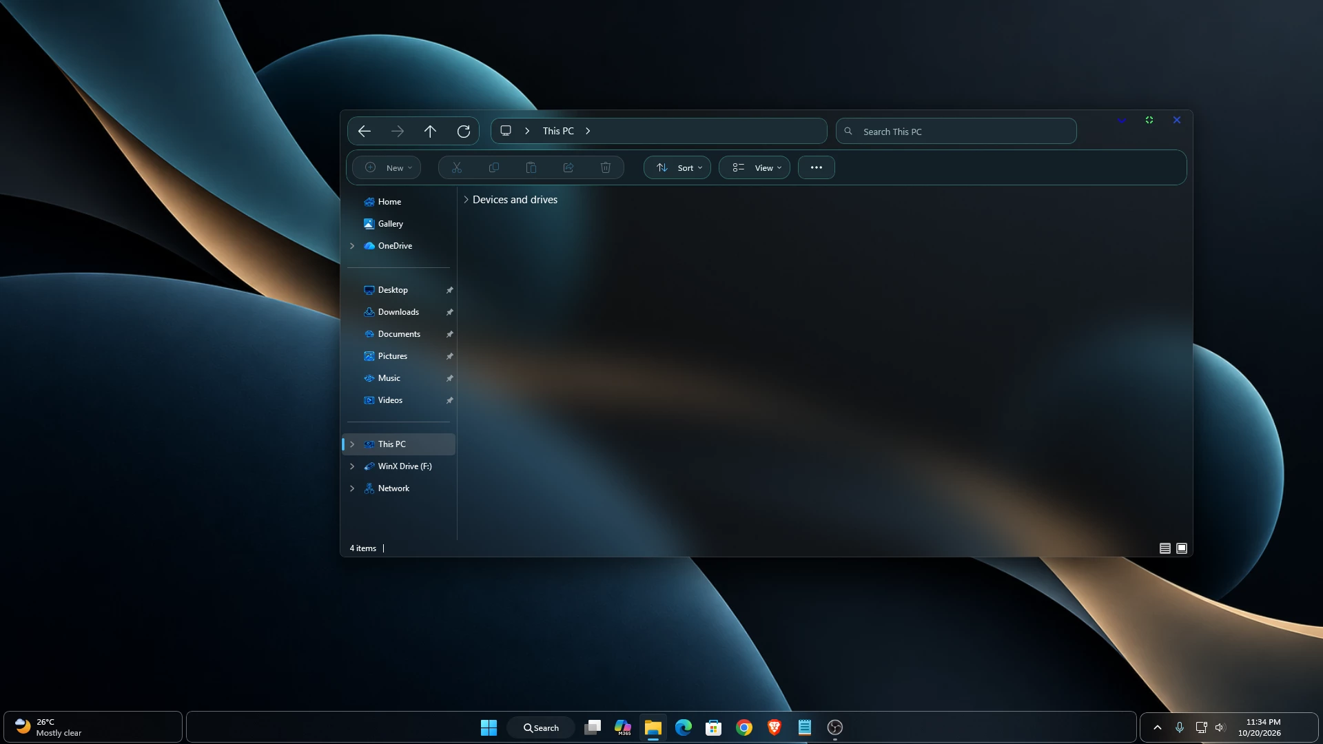Select Music in the sidebar
This screenshot has width=1323, height=744.
[389, 378]
